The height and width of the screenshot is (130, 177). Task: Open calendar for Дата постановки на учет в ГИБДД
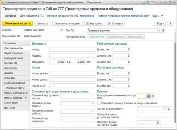pos(158,123)
